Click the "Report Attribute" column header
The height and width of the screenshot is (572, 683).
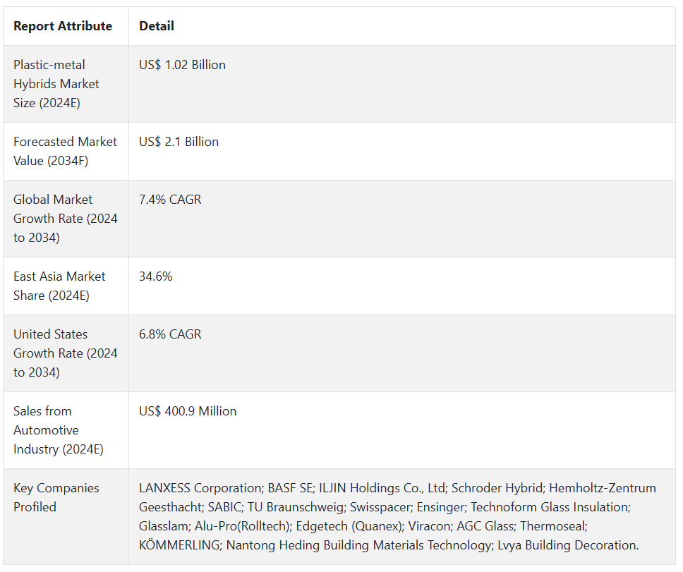63,26
